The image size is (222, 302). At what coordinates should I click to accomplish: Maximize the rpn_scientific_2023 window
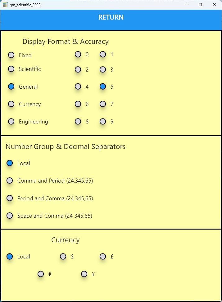[200, 5]
